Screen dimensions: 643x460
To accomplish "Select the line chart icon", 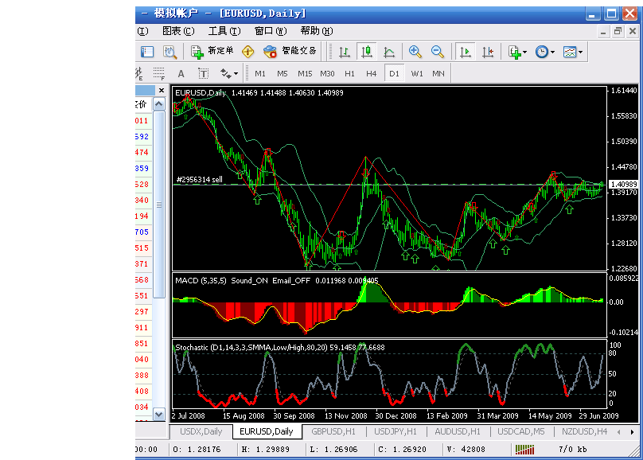I will [x=389, y=52].
